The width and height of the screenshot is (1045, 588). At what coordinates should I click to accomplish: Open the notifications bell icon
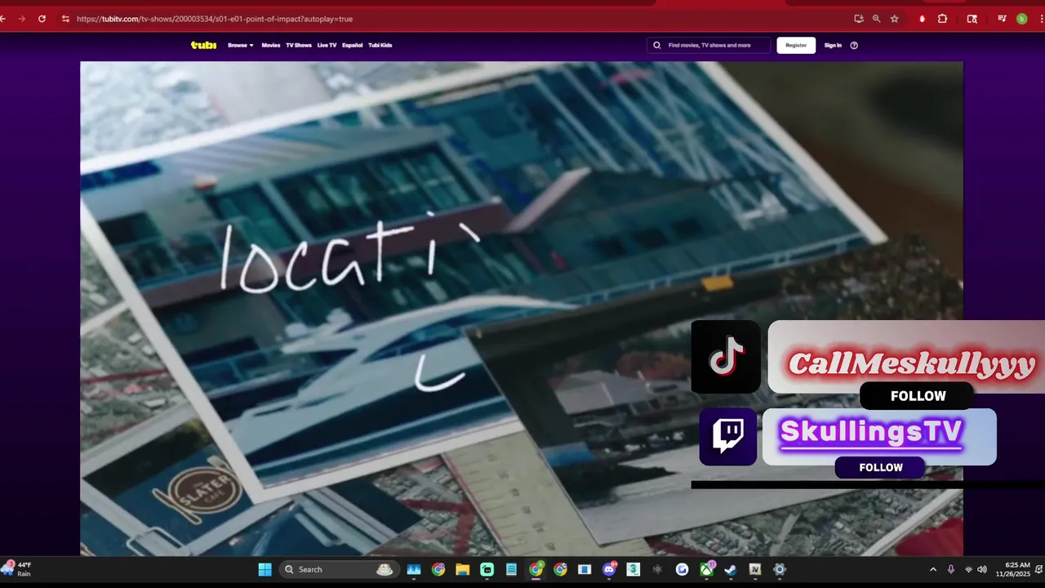point(1038,569)
